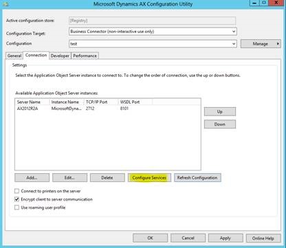
Task: Expand the Configuration dropdown showing test
Action: (x=153, y=44)
